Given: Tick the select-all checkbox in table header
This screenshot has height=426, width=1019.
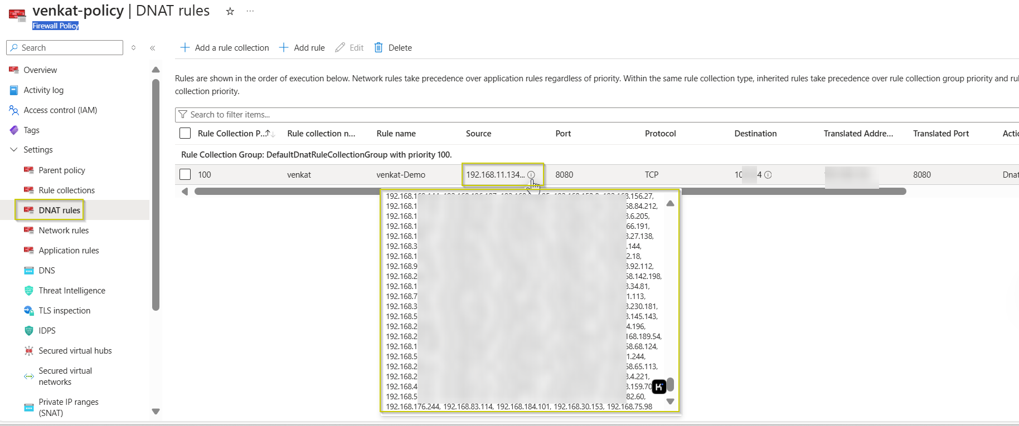Looking at the screenshot, I should click(x=185, y=134).
